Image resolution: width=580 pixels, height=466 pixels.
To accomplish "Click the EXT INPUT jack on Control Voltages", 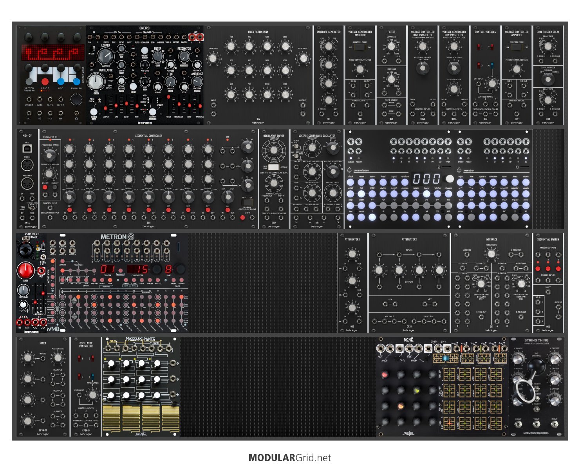I will pos(479,83).
